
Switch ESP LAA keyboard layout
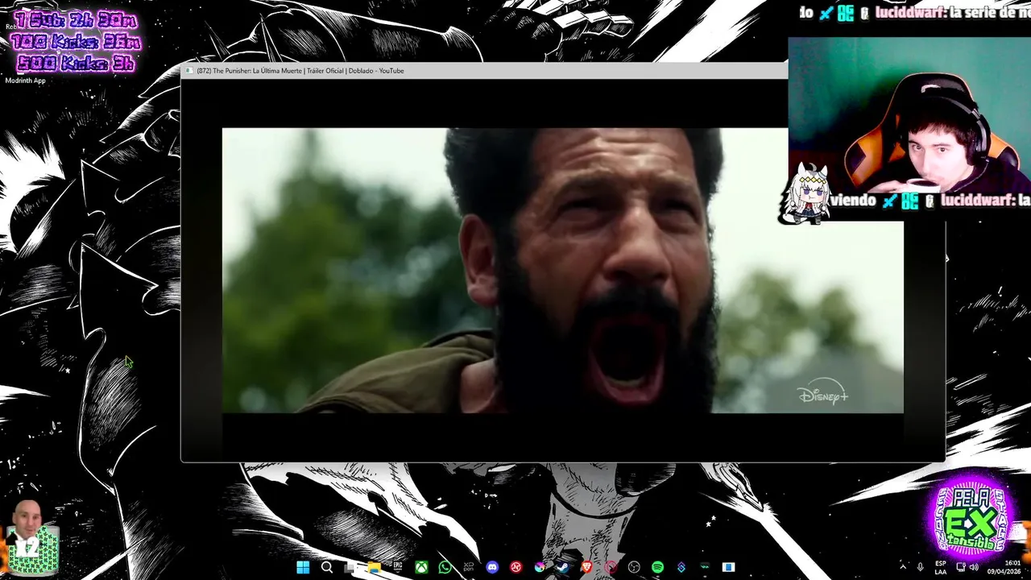pyautogui.click(x=941, y=568)
